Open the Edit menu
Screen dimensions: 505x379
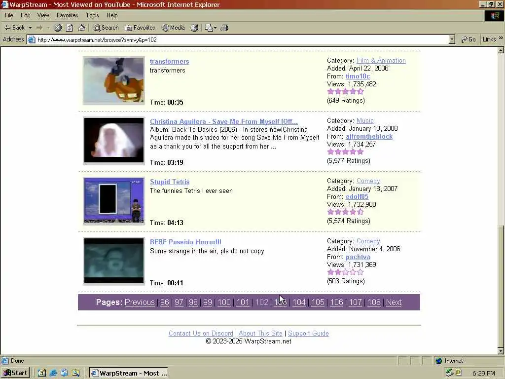click(x=25, y=15)
